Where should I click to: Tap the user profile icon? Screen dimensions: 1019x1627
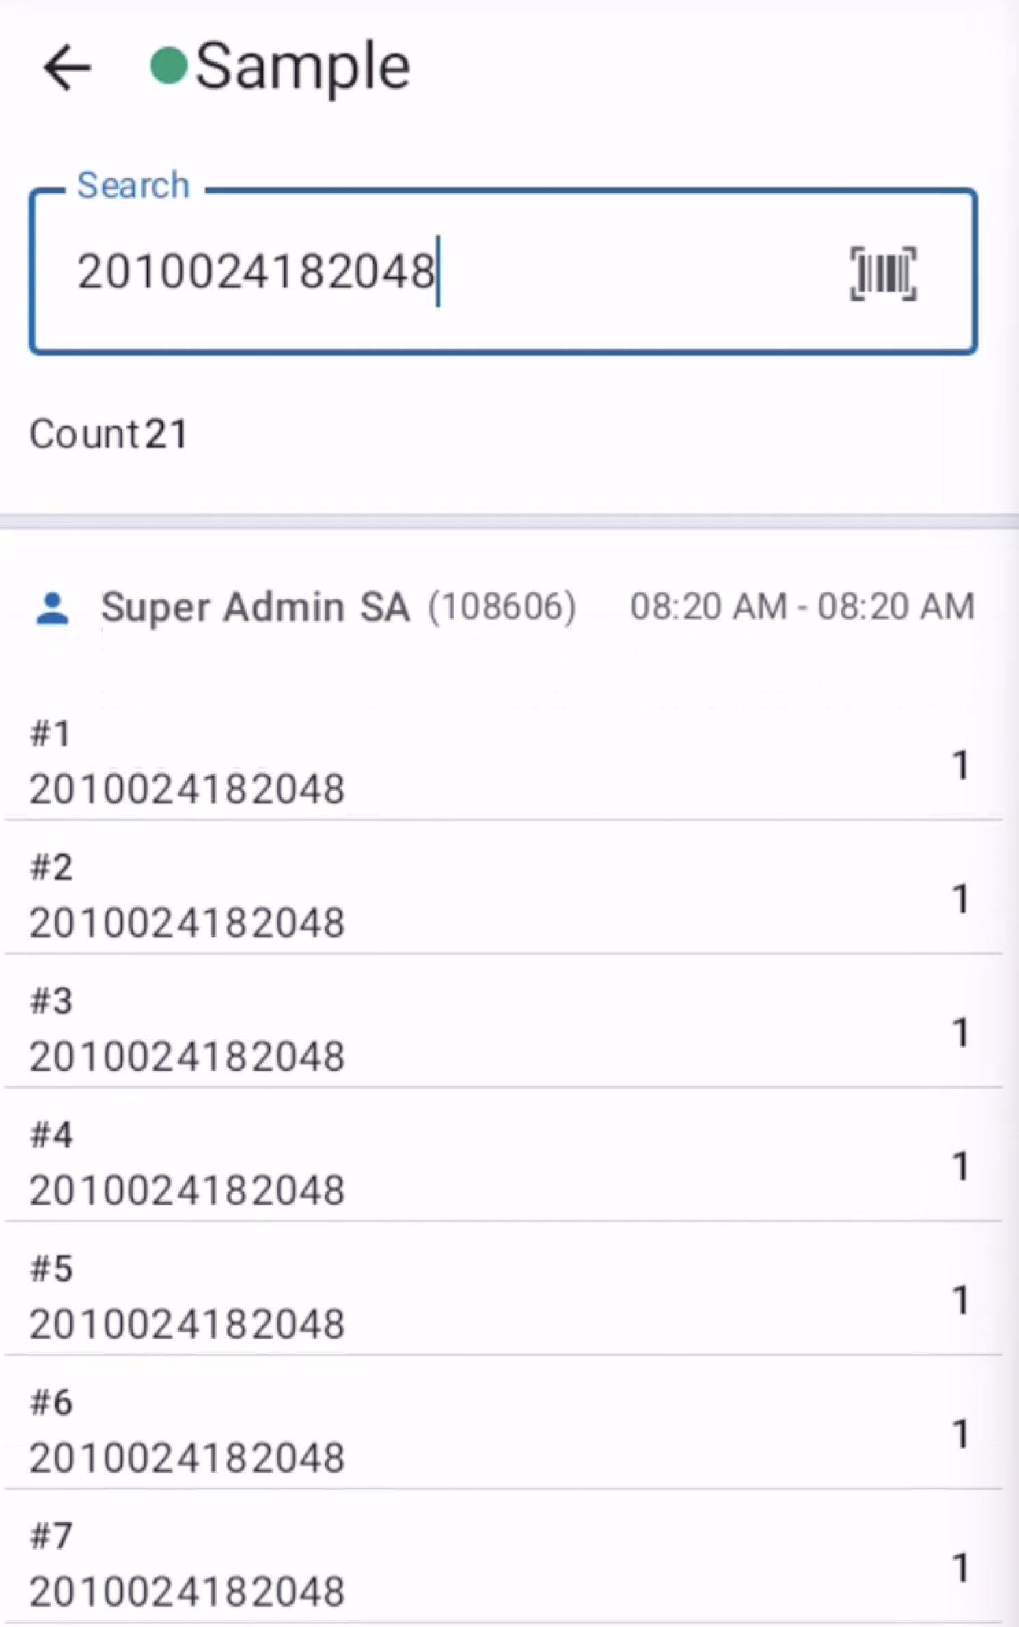(x=52, y=607)
